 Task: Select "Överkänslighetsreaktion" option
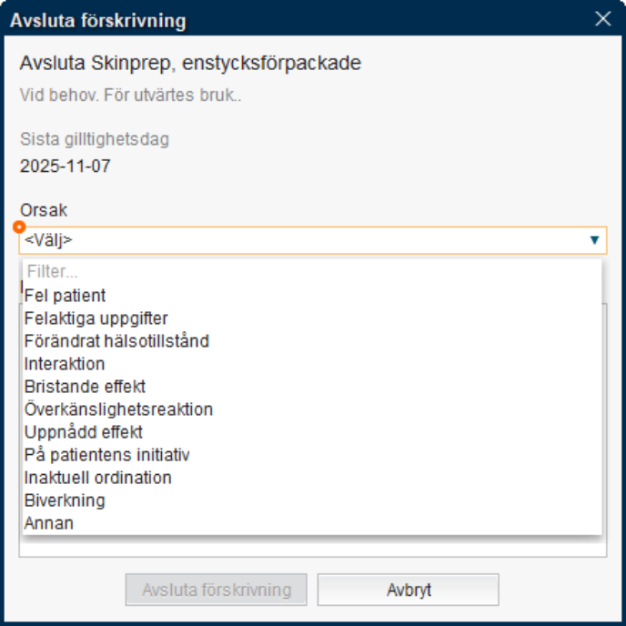[x=119, y=409]
